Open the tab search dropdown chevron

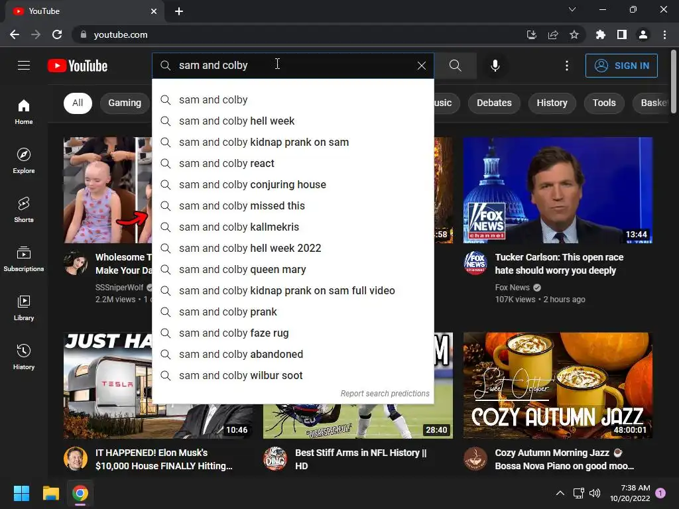[572, 9]
